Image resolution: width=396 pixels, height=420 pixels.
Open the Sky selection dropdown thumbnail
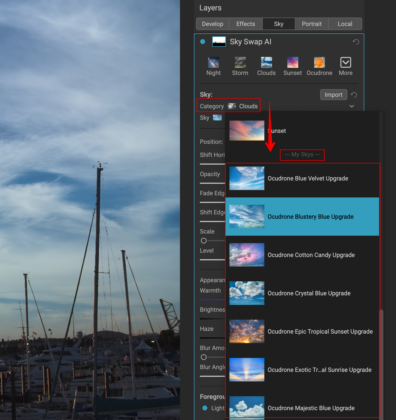[x=217, y=118]
